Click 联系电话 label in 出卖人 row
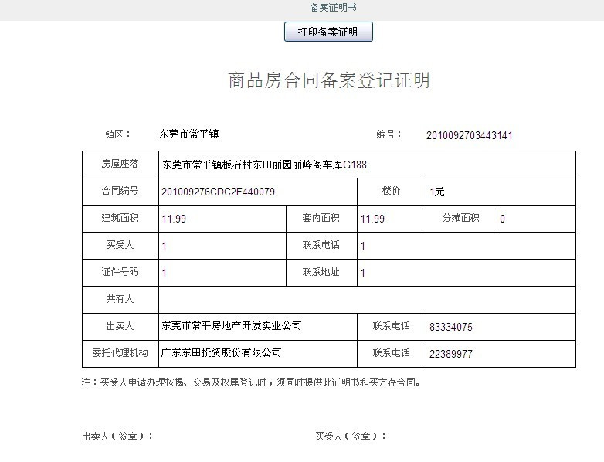This screenshot has height=462, width=604. point(392,326)
